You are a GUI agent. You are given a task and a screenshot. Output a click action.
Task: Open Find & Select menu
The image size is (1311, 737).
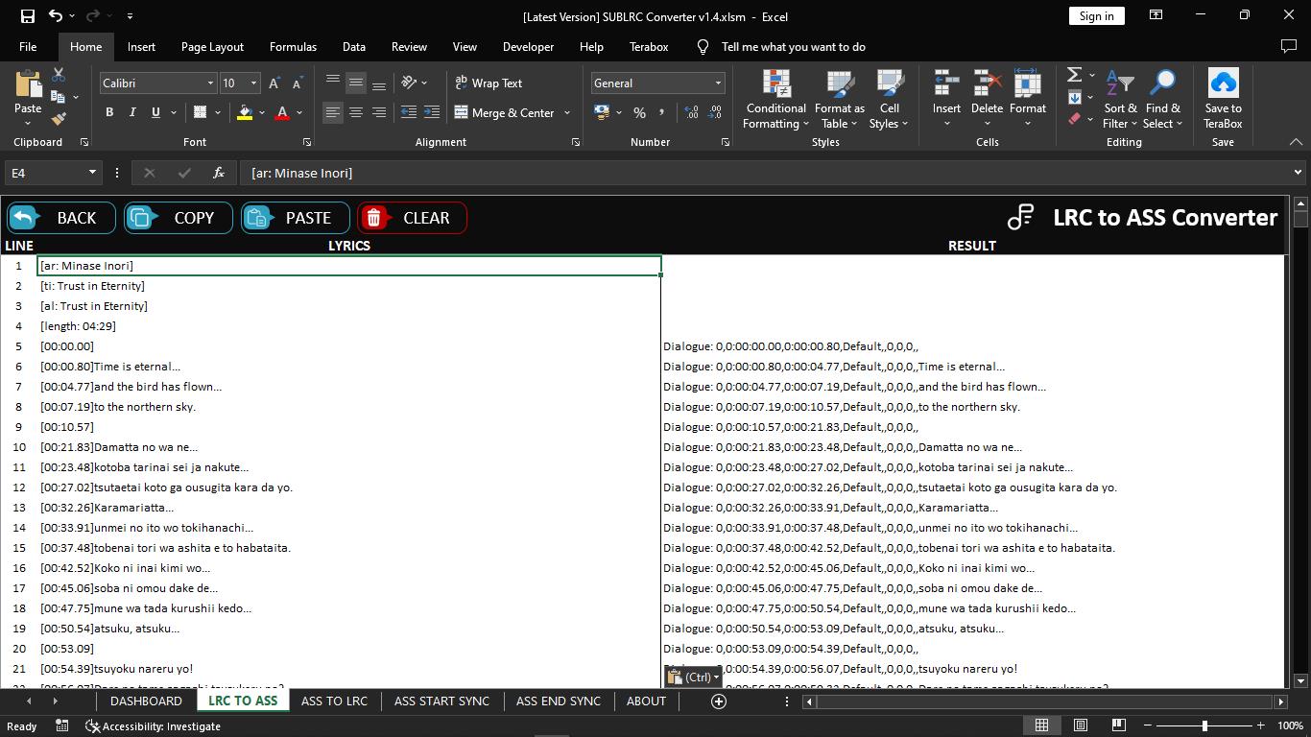click(x=1162, y=99)
